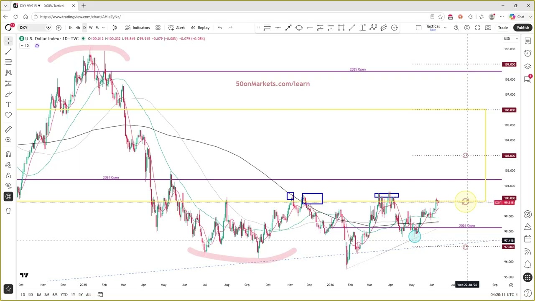Image resolution: width=535 pixels, height=301 pixels.
Task: Start bar Replay mode
Action: (200, 28)
